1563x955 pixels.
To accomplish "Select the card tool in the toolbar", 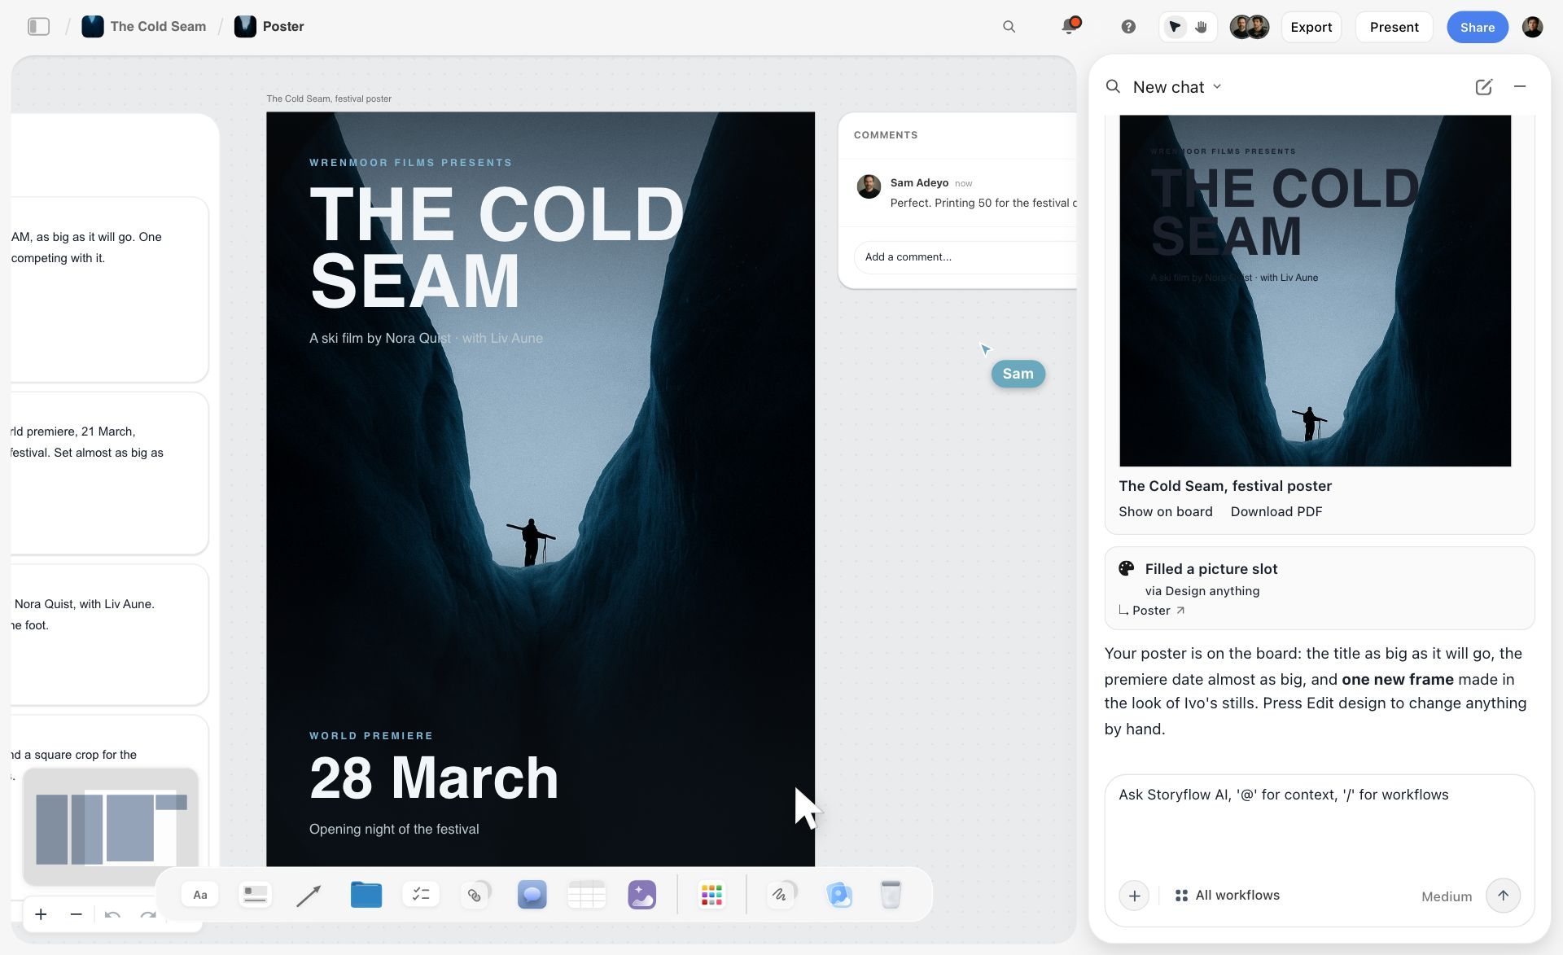I will point(255,895).
